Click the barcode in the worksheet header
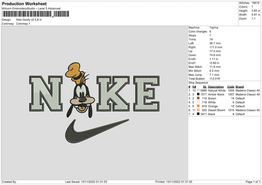 (36, 14)
